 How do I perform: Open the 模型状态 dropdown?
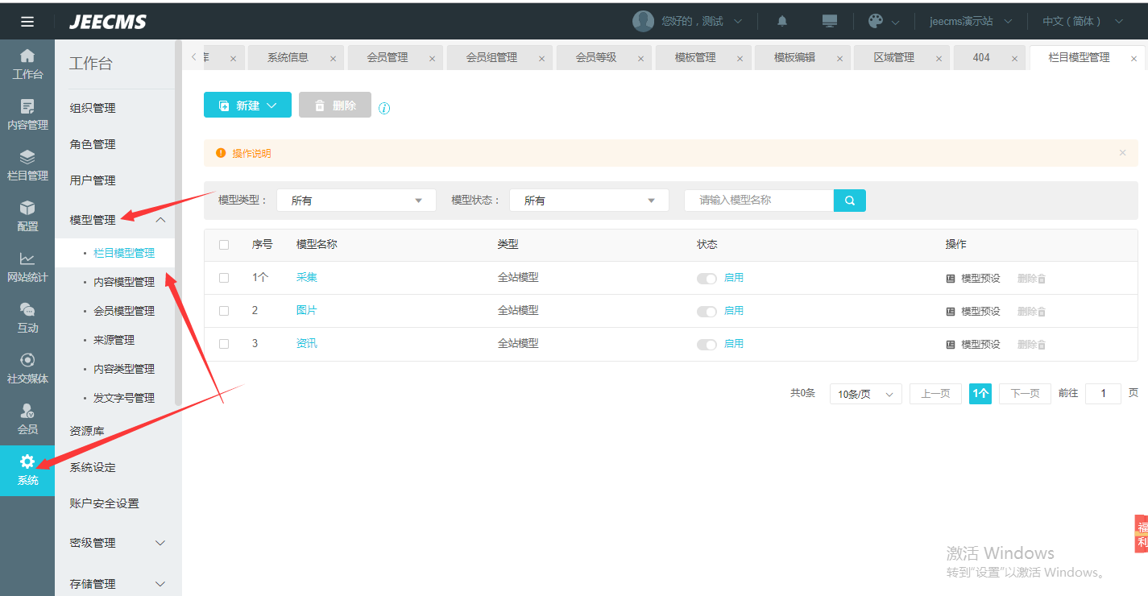[588, 201]
